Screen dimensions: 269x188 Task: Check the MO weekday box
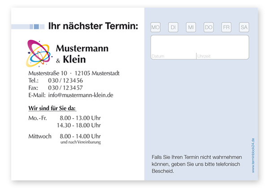(156, 27)
